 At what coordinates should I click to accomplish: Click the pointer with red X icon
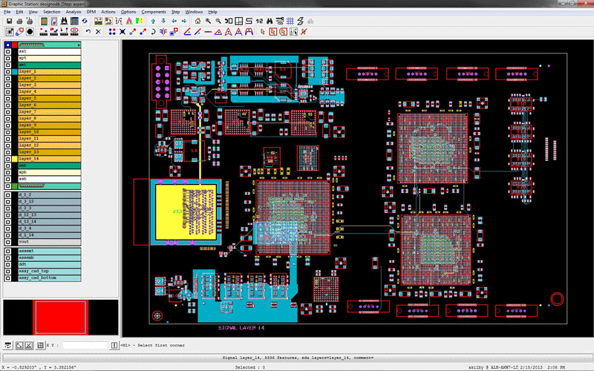click(x=304, y=32)
